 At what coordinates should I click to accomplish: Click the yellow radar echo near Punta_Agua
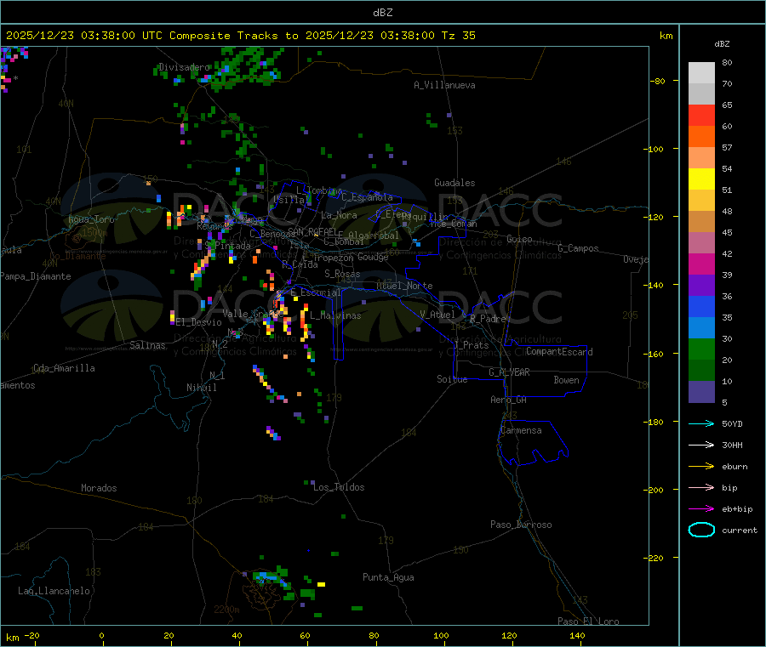[x=321, y=584]
